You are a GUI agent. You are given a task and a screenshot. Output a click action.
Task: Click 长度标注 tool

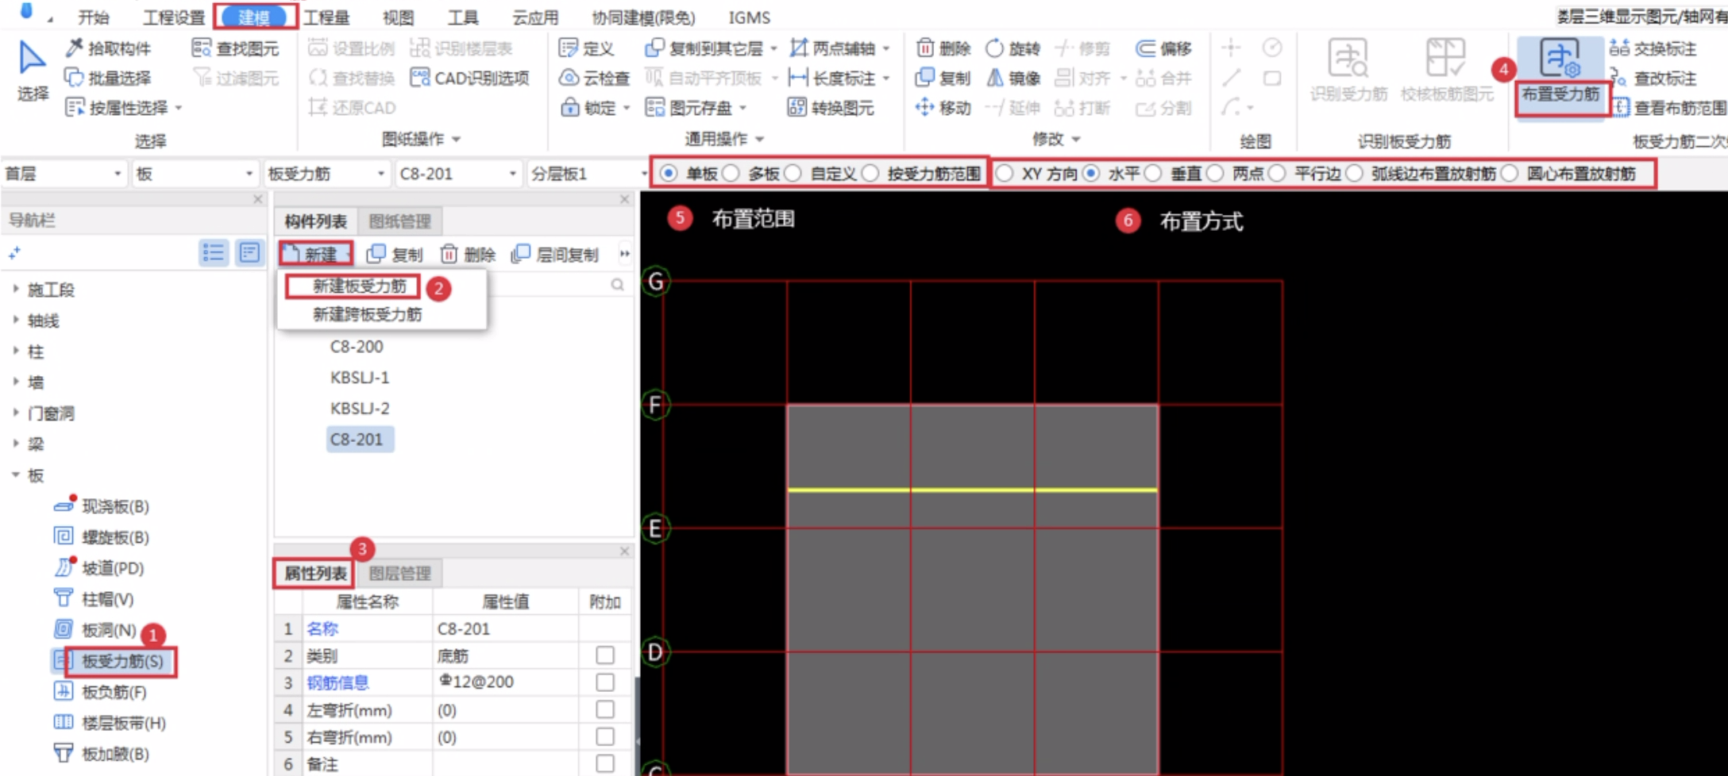pyautogui.click(x=839, y=78)
